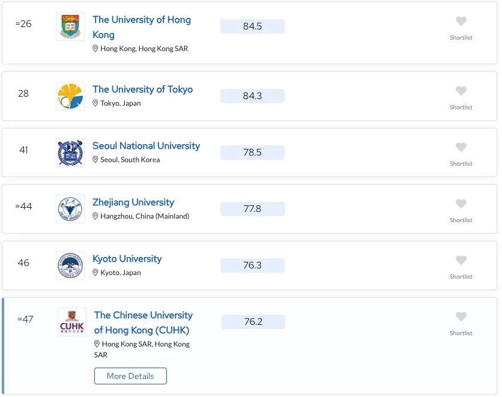Click Zhejiang University seal logo
Image resolution: width=502 pixels, height=397 pixels.
70,209
